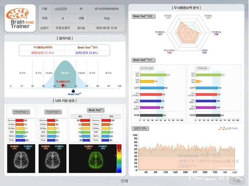
Task: Click the Brain Test 종합 button
Action: click(x=143, y=16)
